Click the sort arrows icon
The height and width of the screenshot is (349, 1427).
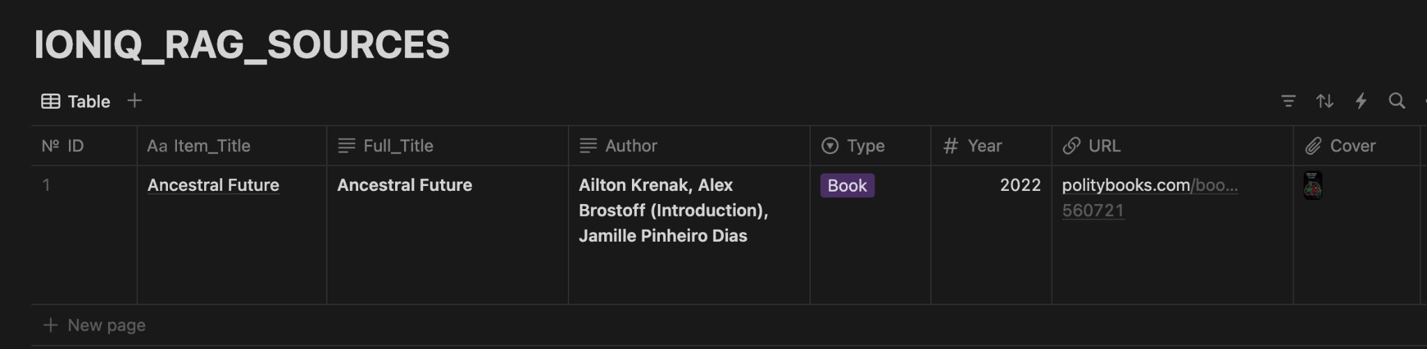coord(1325,101)
